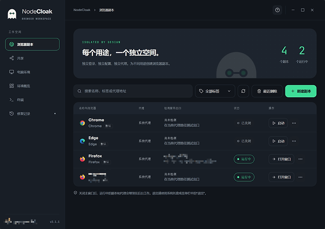Click the 已关闭 status in Chrome row

pyautogui.click(x=244, y=123)
